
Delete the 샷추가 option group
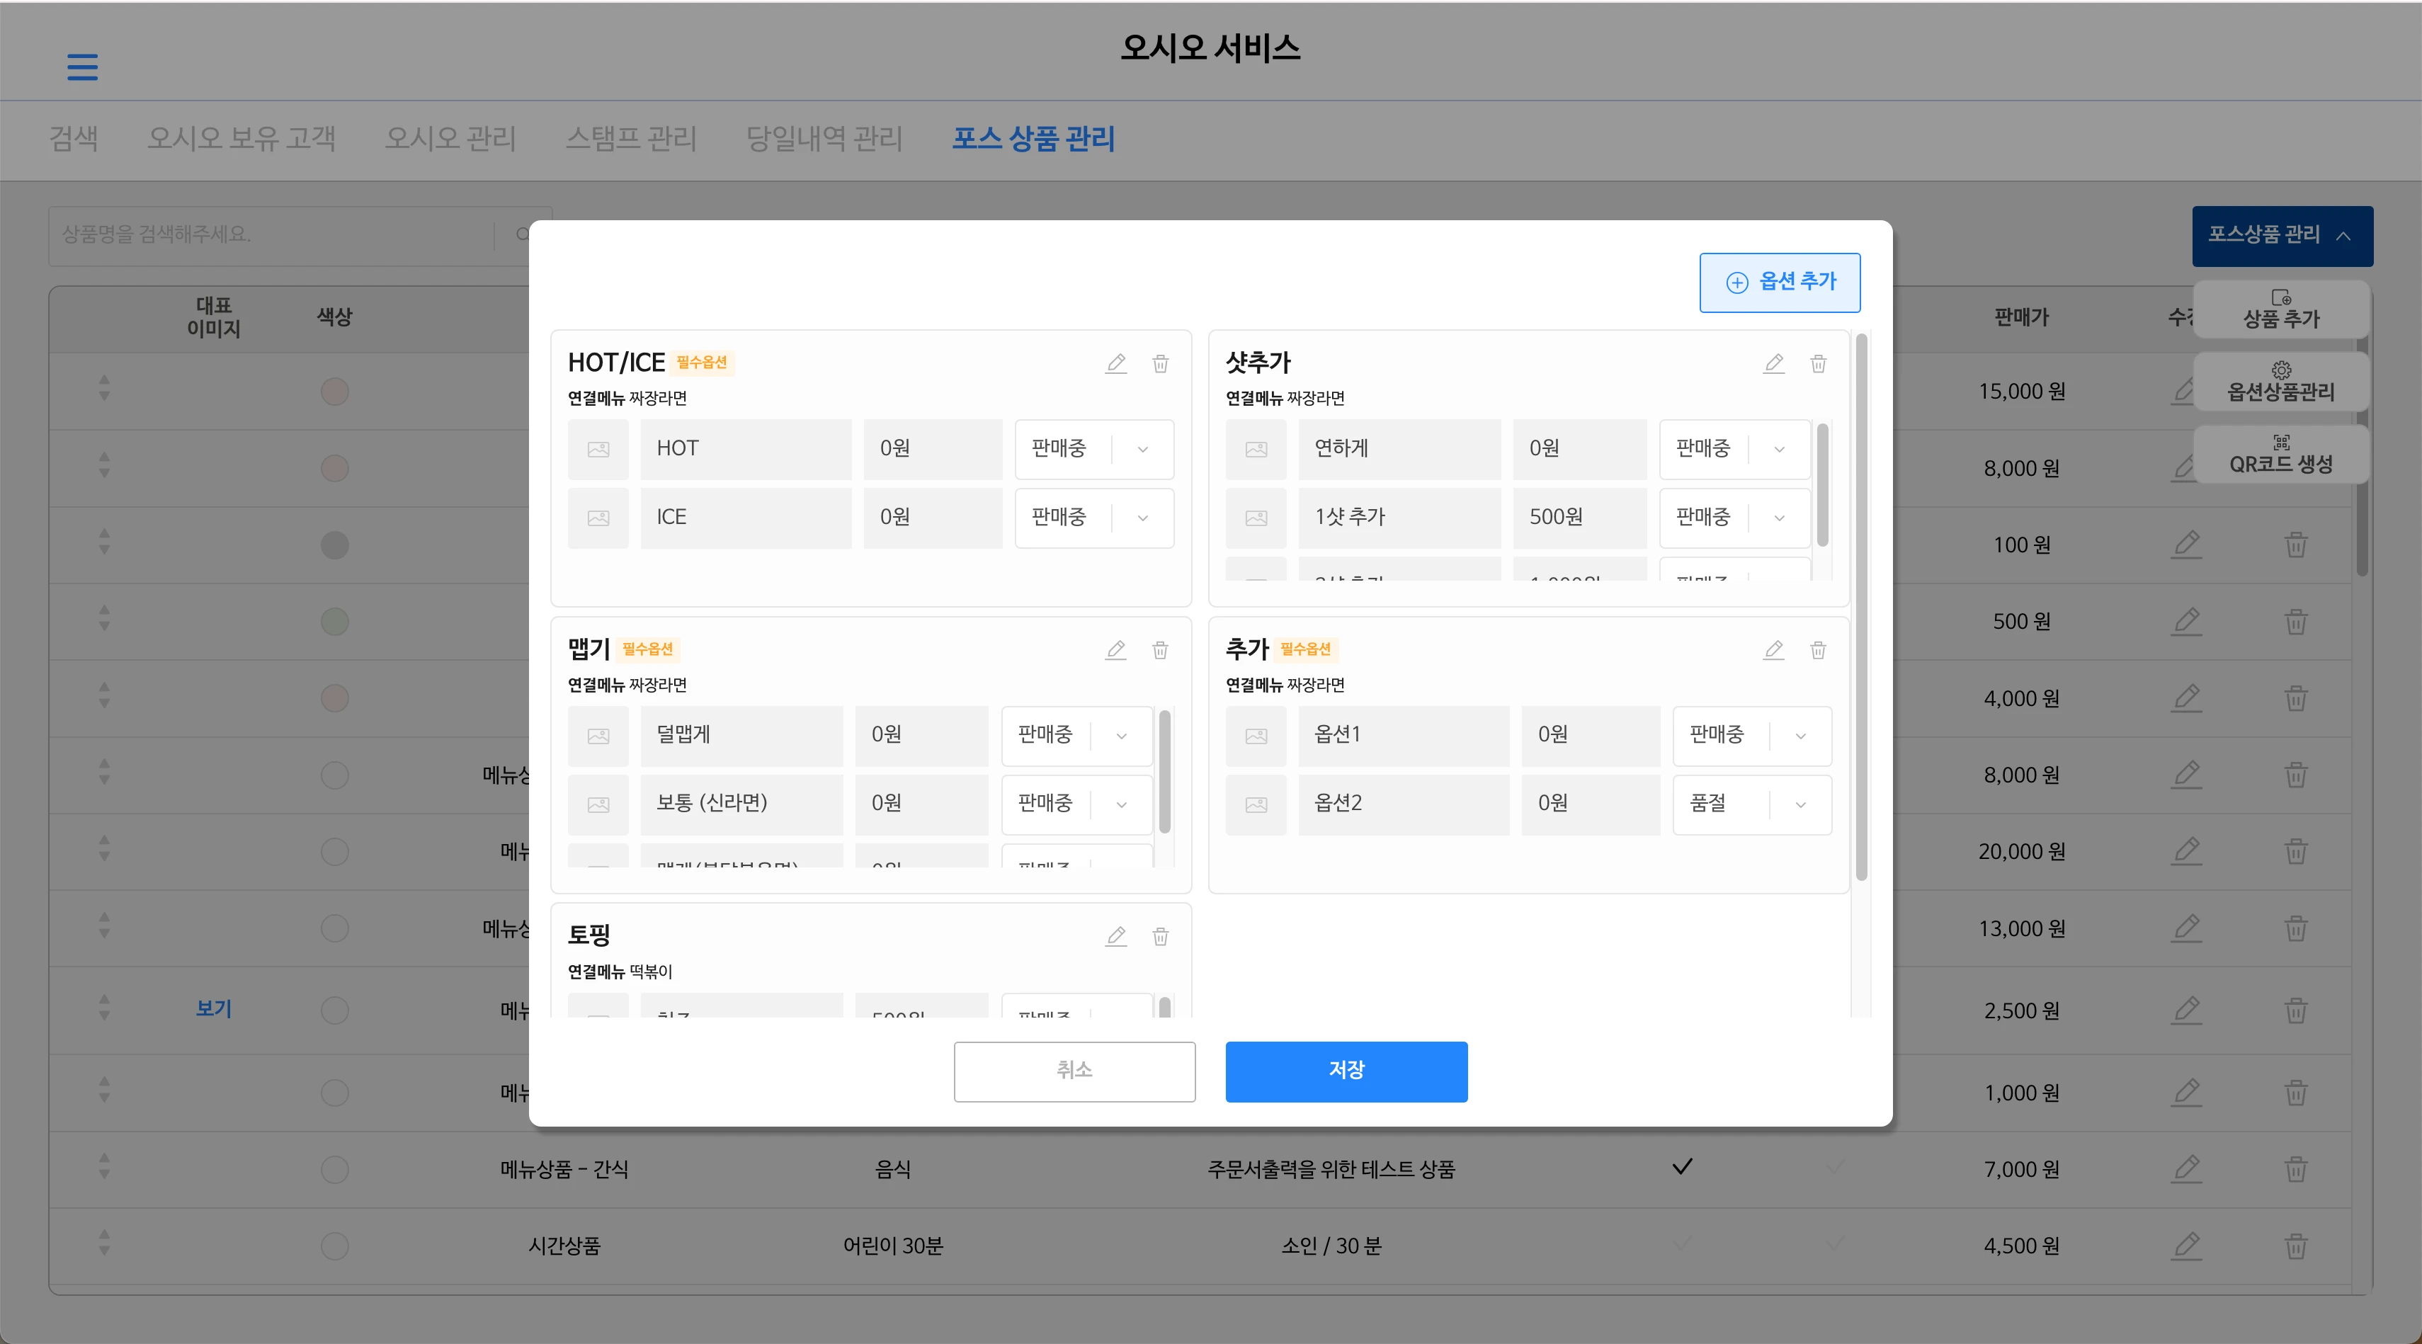pyautogui.click(x=1819, y=363)
